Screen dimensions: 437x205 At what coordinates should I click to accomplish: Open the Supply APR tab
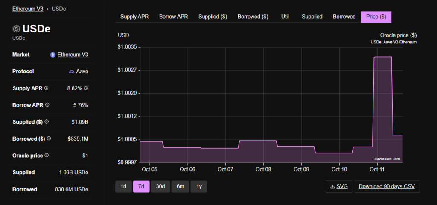(x=134, y=17)
